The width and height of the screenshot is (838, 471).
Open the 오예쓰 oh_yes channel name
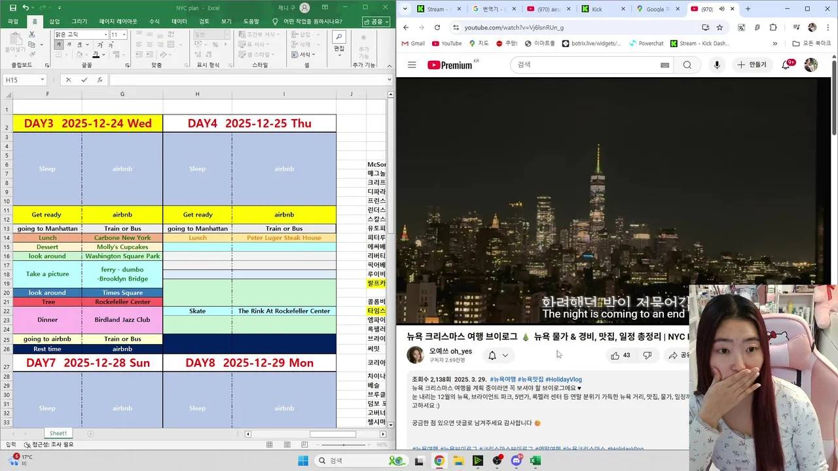[x=450, y=351]
